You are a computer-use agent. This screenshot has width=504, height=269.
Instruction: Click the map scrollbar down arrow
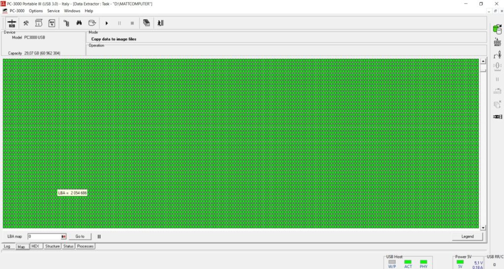click(483, 228)
